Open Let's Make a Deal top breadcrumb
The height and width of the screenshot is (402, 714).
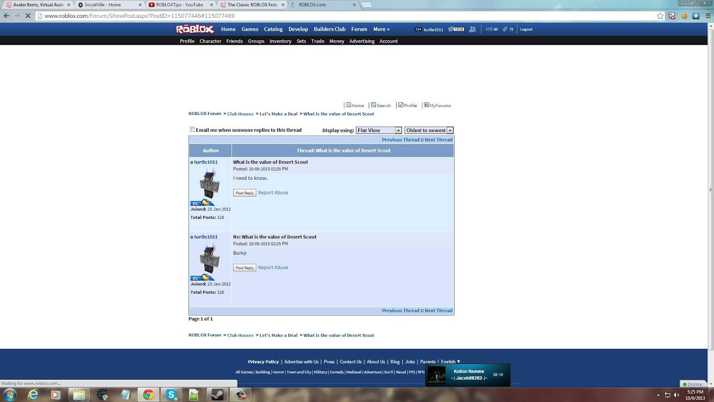[x=278, y=114]
